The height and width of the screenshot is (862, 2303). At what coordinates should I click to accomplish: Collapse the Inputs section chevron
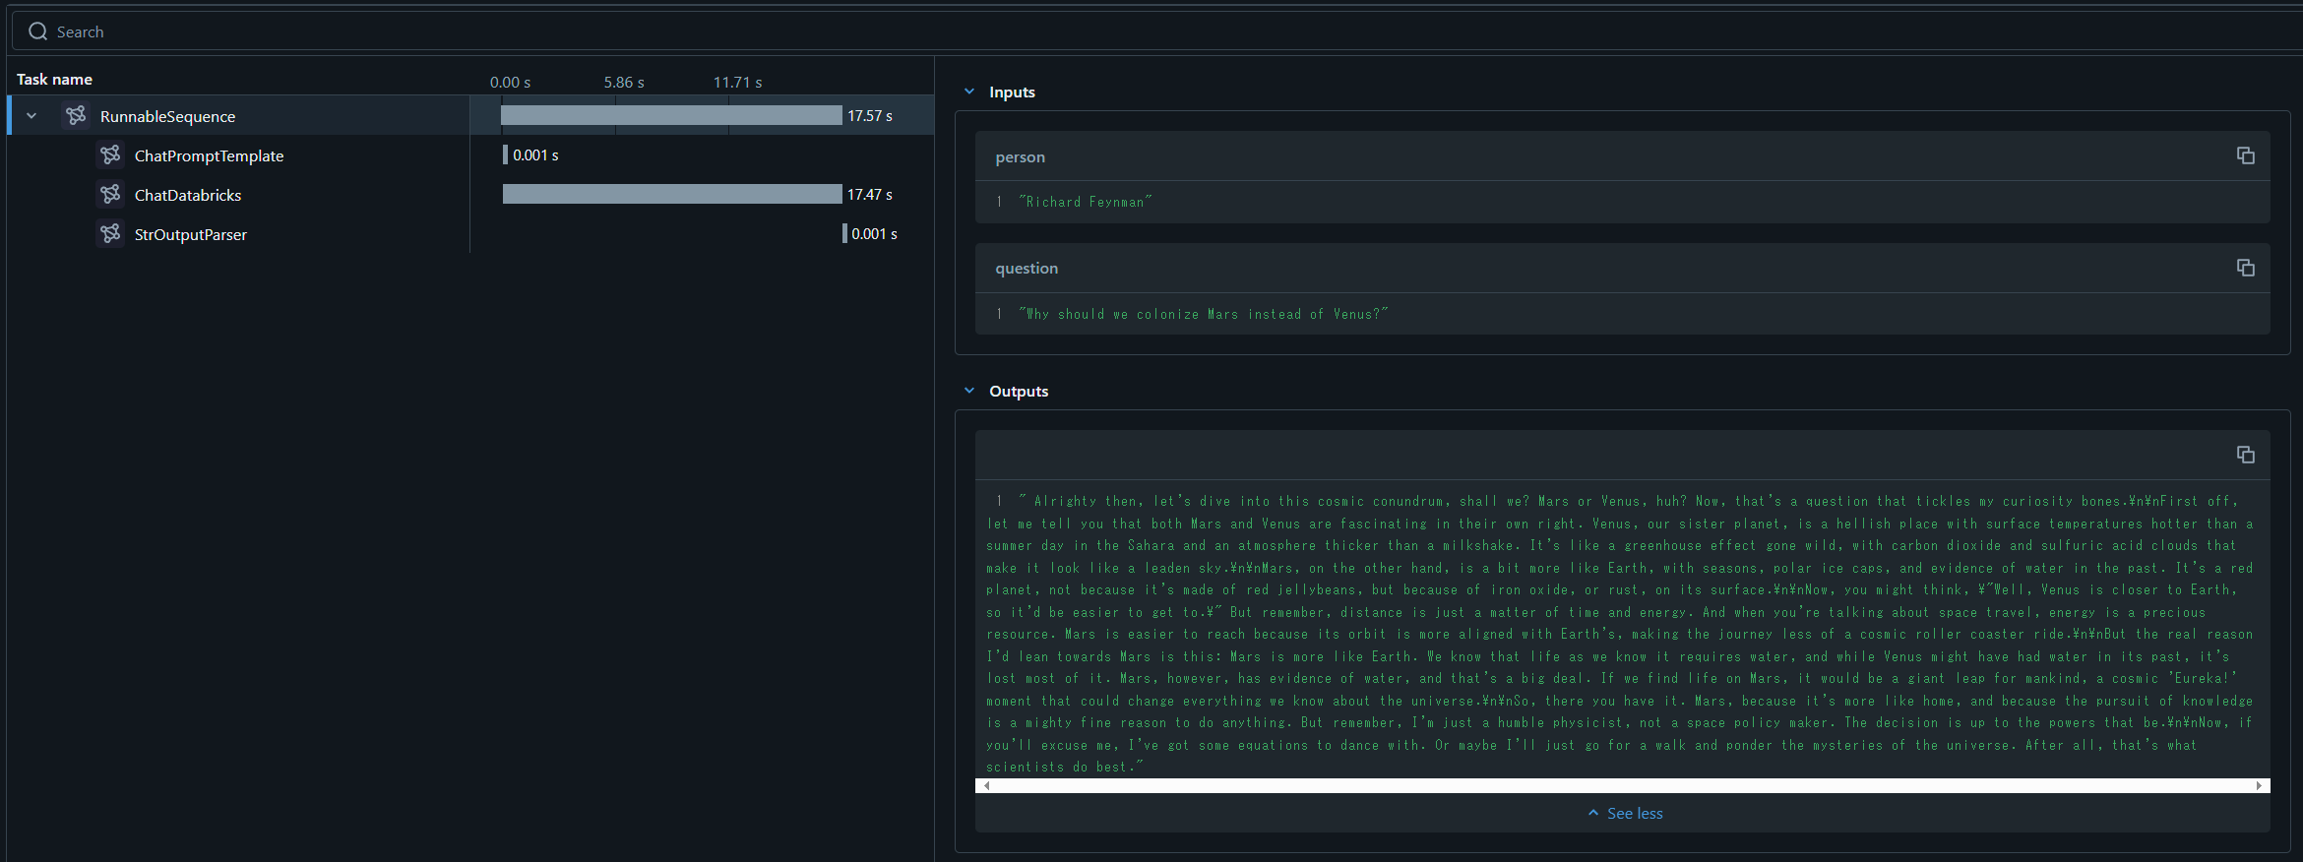point(969,92)
